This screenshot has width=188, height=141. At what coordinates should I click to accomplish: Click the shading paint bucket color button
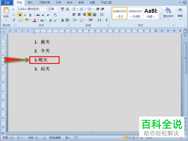pos(74,20)
